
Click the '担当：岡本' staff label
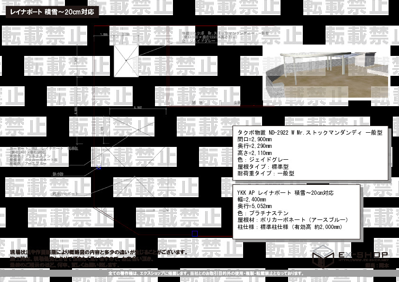coord(376,265)
